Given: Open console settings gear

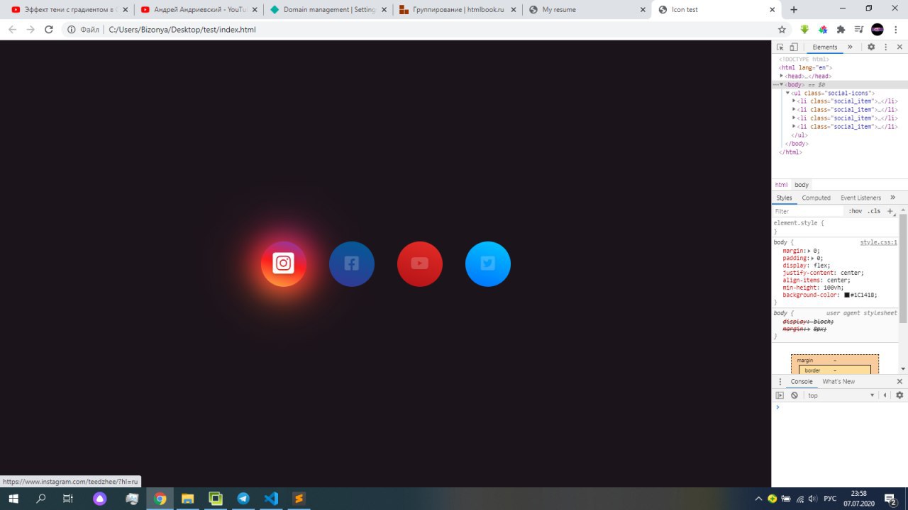Looking at the screenshot, I should (x=899, y=395).
